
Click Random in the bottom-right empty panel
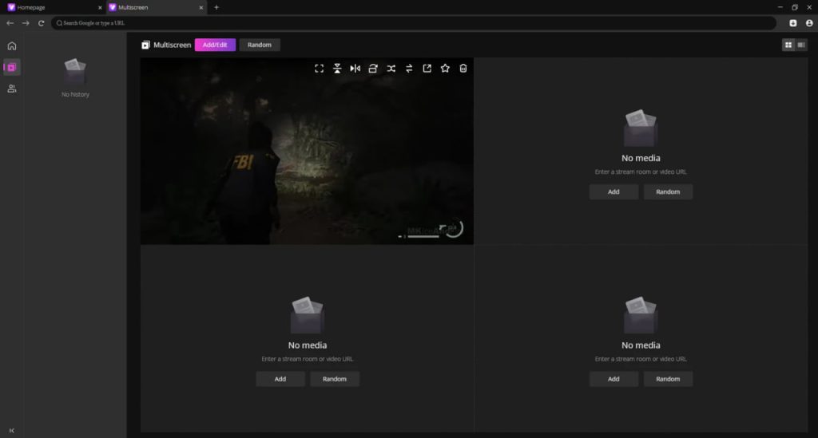[668, 379]
